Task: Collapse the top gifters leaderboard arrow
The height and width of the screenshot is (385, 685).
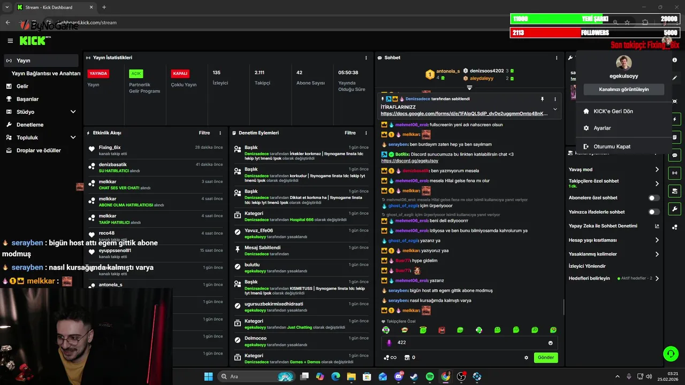Action: coord(469,87)
